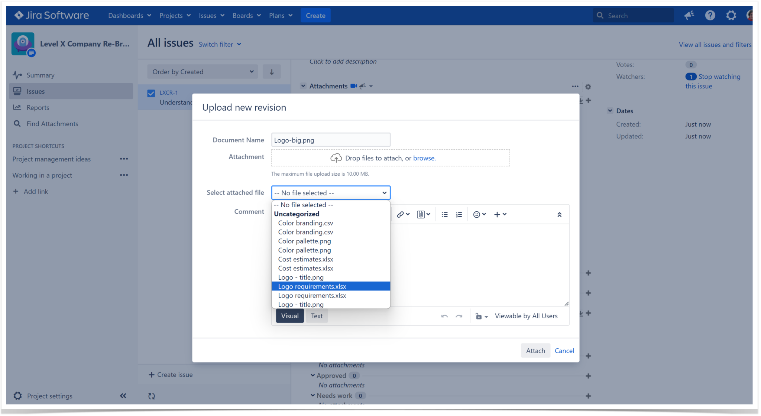This screenshot has width=761, height=416.
Task: Apply a numbered list in the comment editor
Action: [x=459, y=214]
